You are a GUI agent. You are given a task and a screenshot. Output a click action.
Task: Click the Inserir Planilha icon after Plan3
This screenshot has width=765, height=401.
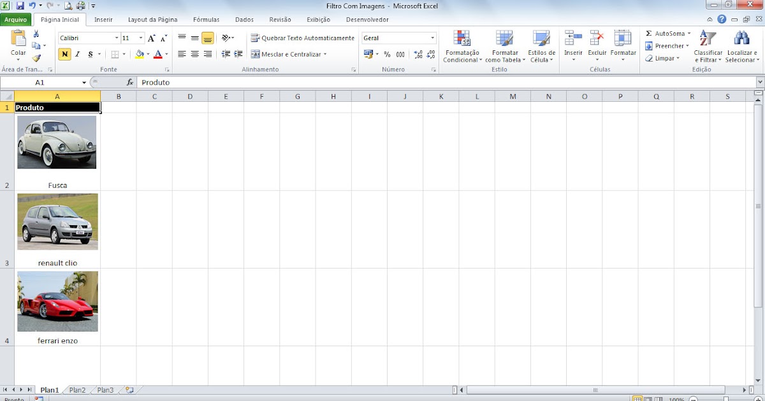pos(128,390)
